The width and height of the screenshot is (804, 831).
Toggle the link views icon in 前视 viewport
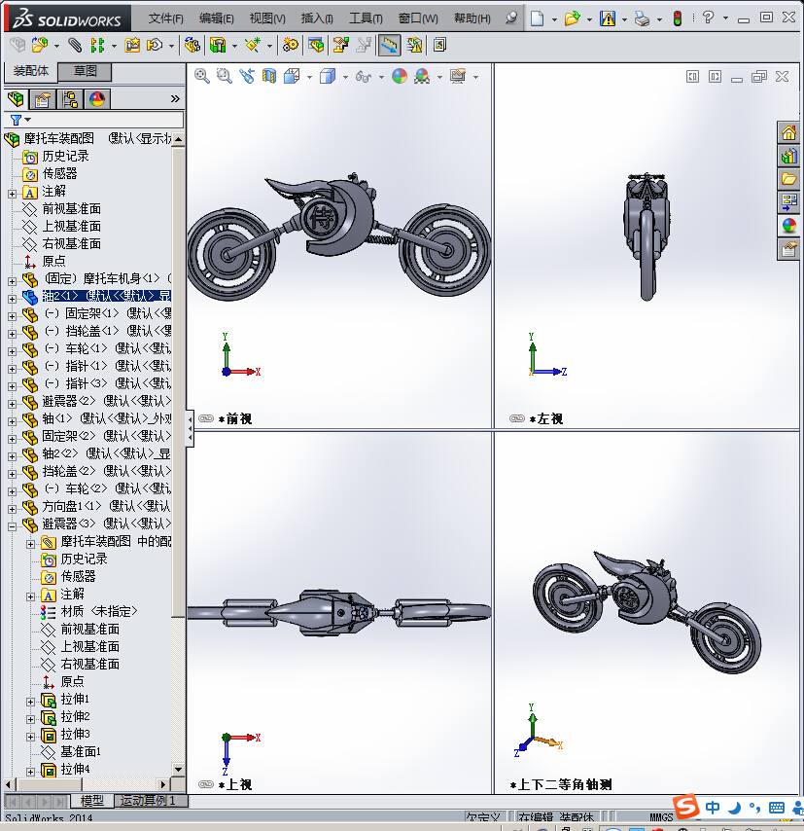205,418
